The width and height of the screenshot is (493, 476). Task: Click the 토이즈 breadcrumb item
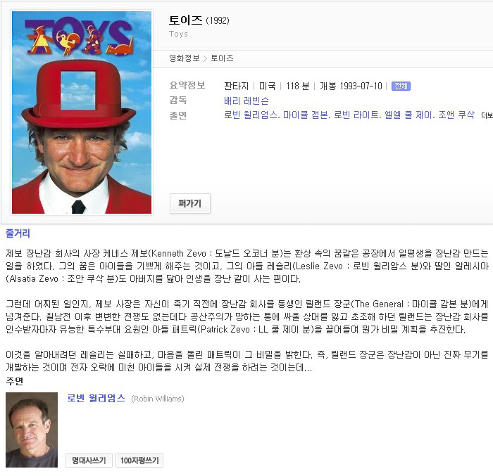point(222,58)
